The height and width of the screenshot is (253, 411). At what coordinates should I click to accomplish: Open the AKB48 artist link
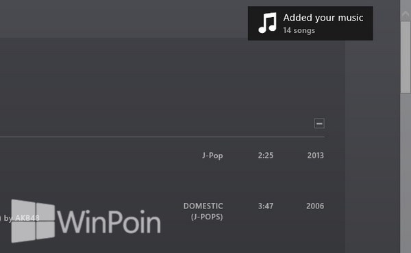(27, 218)
